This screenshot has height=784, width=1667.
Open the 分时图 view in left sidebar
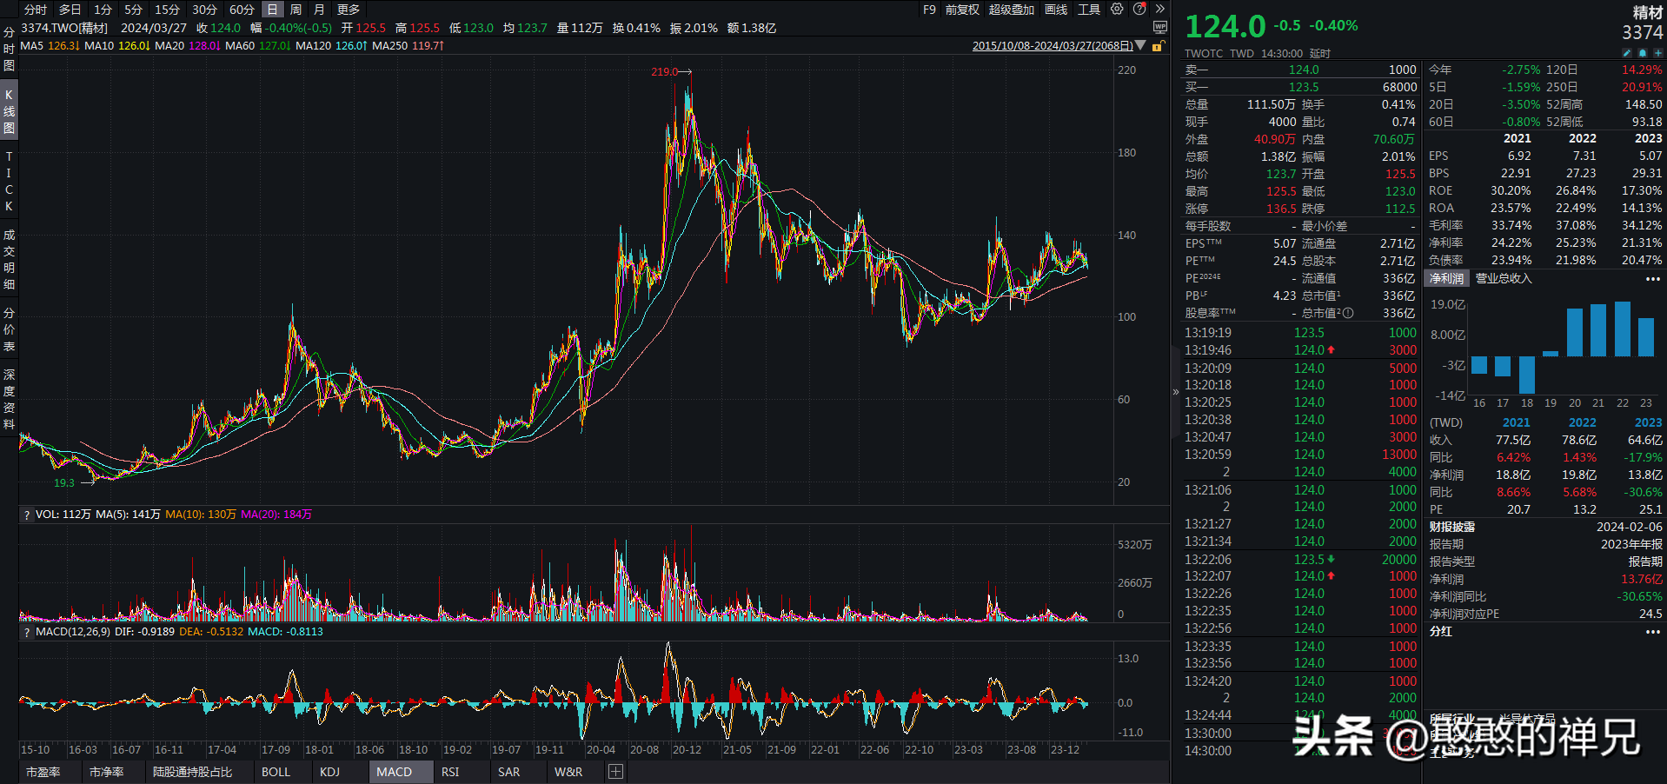pos(9,50)
